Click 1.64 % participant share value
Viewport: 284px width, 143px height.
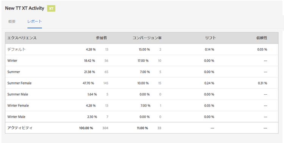92,94
